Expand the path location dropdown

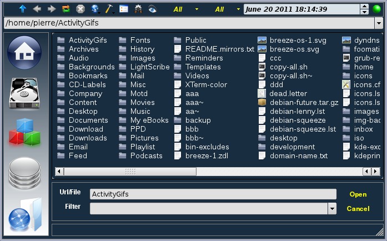coord(378,23)
